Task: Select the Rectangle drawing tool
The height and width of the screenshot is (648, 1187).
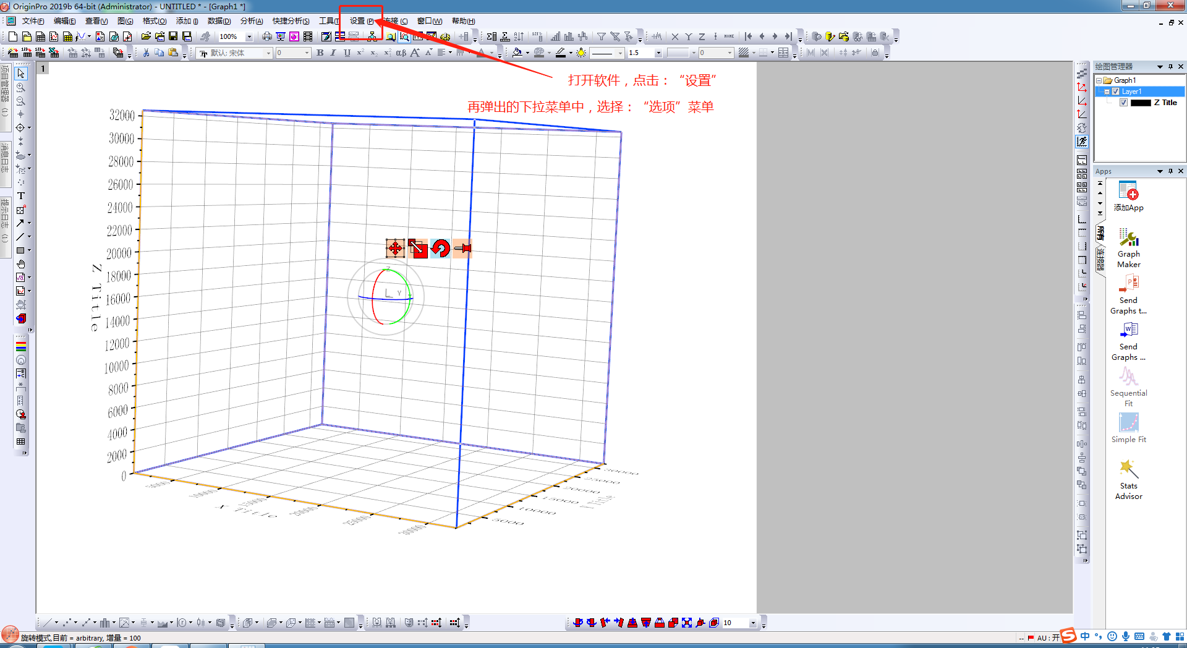Action: tap(20, 250)
